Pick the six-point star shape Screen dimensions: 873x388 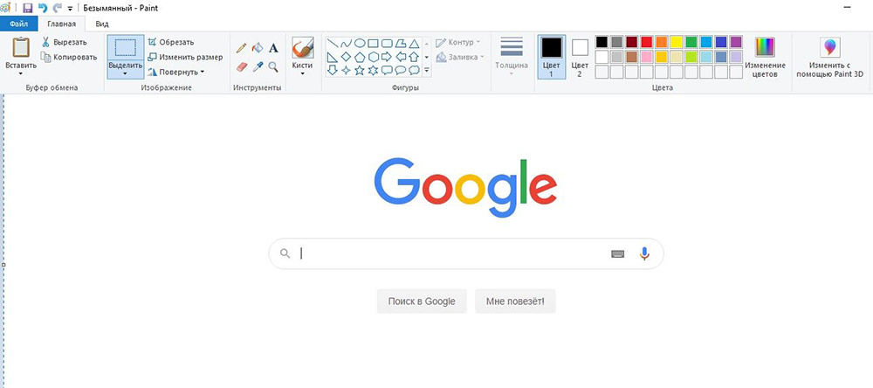point(373,70)
